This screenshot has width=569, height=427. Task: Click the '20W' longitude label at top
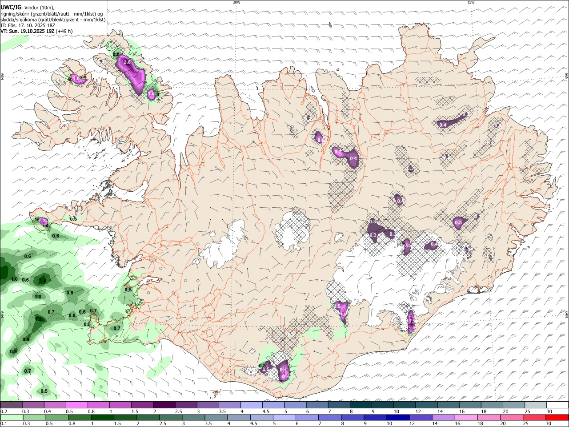pyautogui.click(x=236, y=2)
